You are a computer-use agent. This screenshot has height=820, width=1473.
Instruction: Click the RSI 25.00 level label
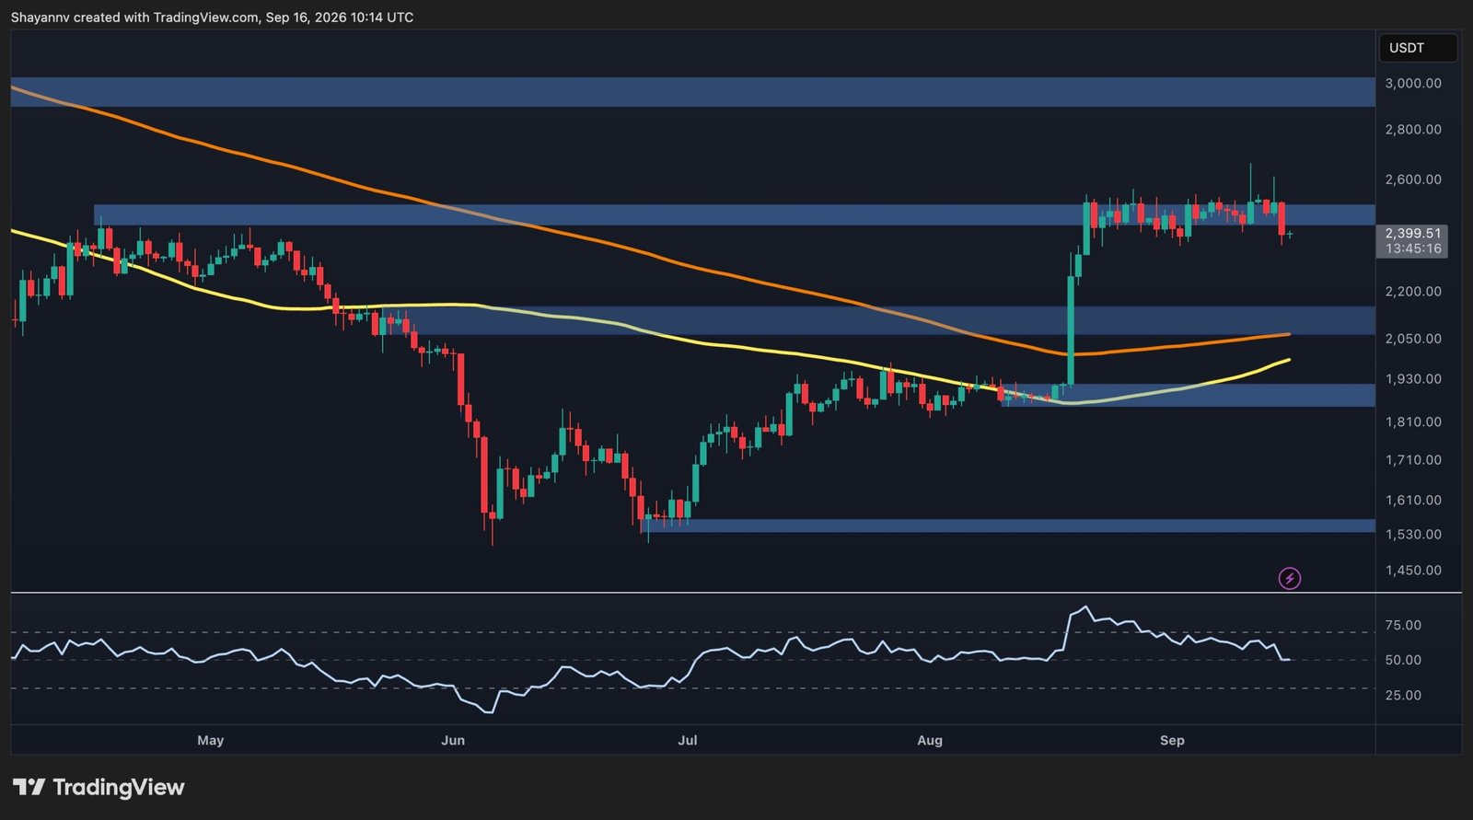click(1403, 696)
